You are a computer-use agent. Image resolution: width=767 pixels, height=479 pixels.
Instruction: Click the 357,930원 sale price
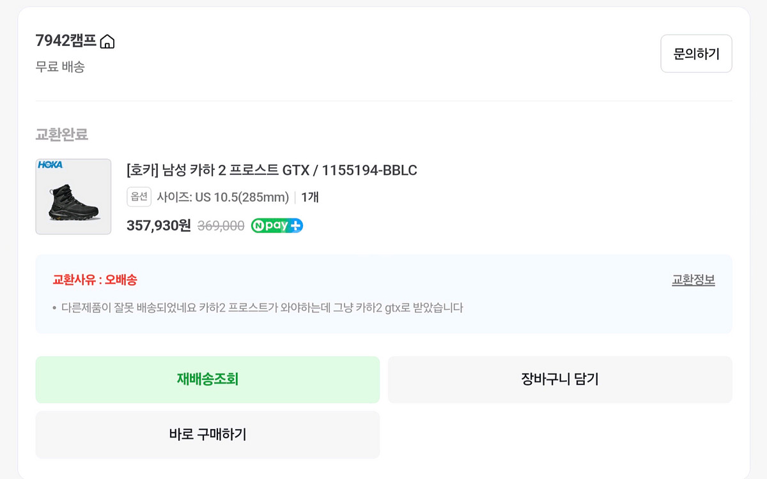[x=159, y=225]
